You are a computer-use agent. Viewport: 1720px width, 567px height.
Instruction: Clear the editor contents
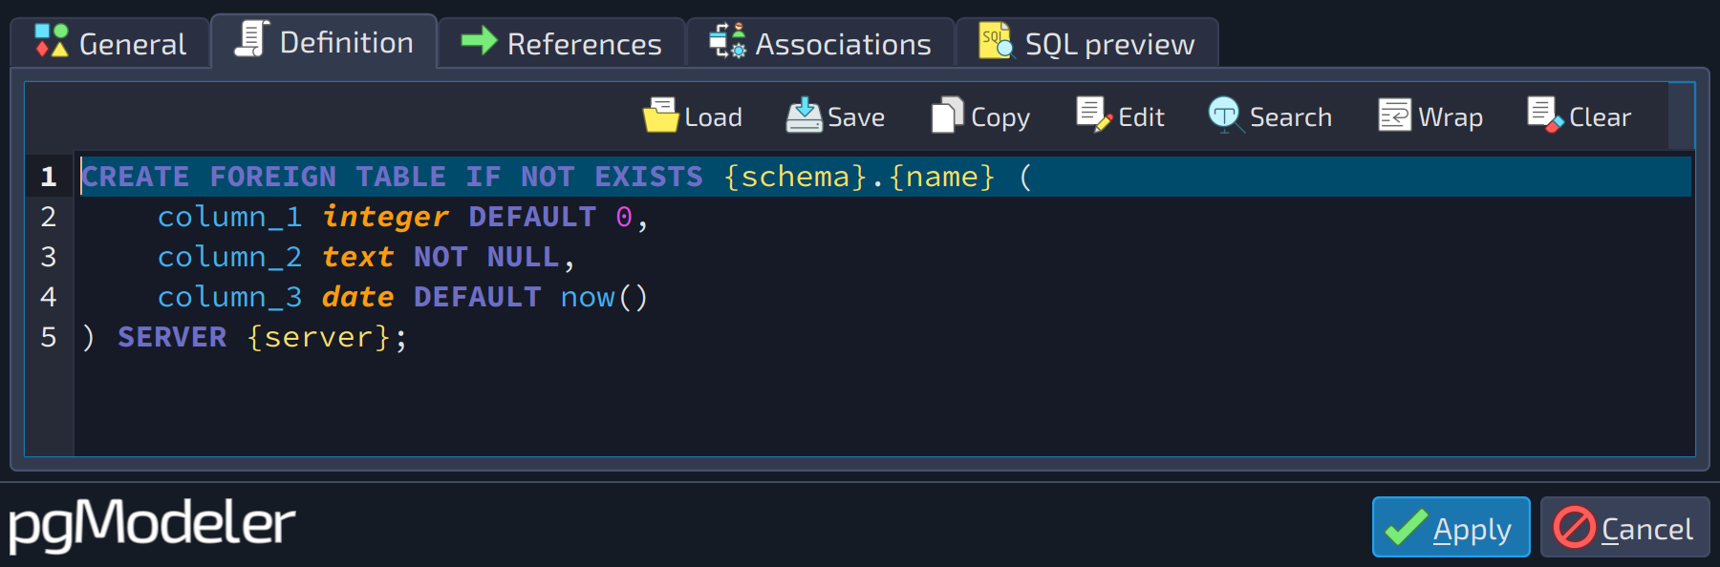(x=1580, y=116)
